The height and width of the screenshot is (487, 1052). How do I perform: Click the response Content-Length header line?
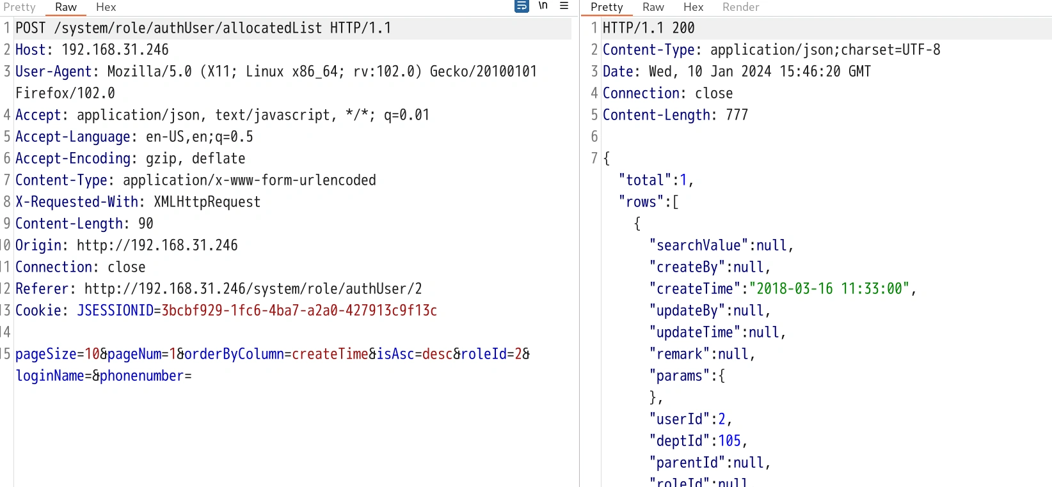pyautogui.click(x=674, y=115)
